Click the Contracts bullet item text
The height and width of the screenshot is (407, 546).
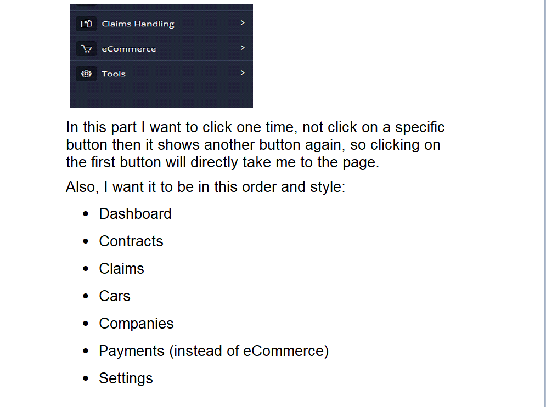tap(131, 241)
